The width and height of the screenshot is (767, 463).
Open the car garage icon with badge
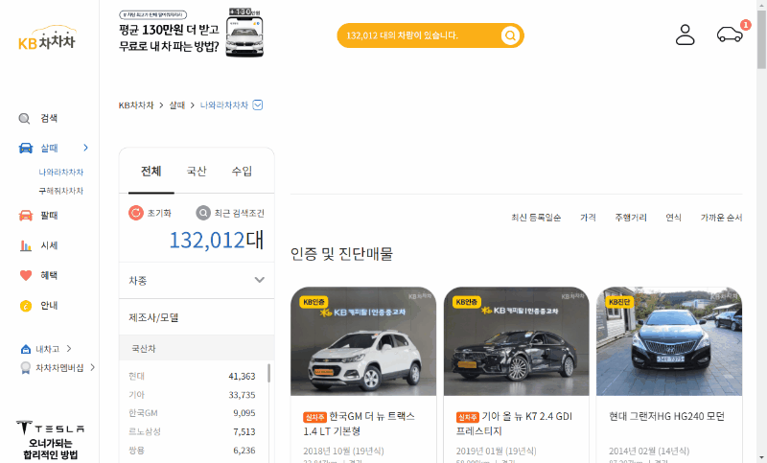click(730, 35)
